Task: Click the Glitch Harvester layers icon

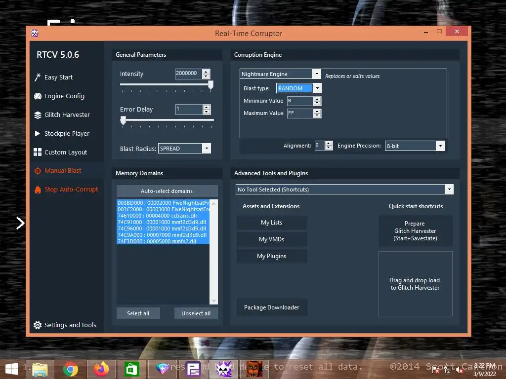Action: (38, 114)
